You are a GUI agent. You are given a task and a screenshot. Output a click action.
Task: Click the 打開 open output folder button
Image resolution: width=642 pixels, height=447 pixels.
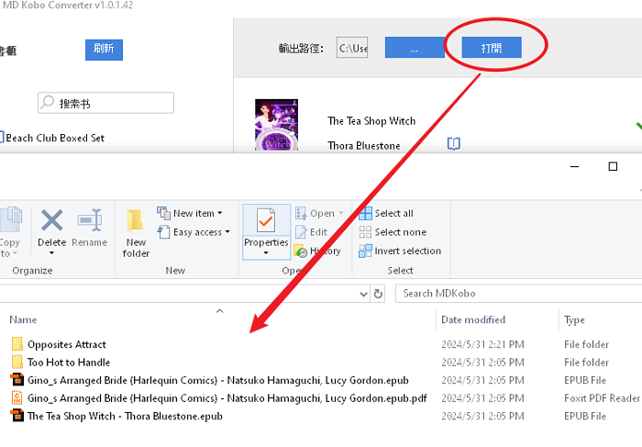tap(492, 48)
